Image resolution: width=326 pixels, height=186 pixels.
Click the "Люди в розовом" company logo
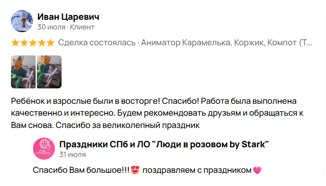(x=44, y=149)
